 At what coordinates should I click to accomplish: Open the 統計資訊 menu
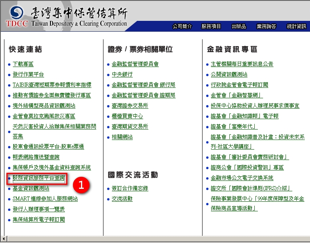296,26
